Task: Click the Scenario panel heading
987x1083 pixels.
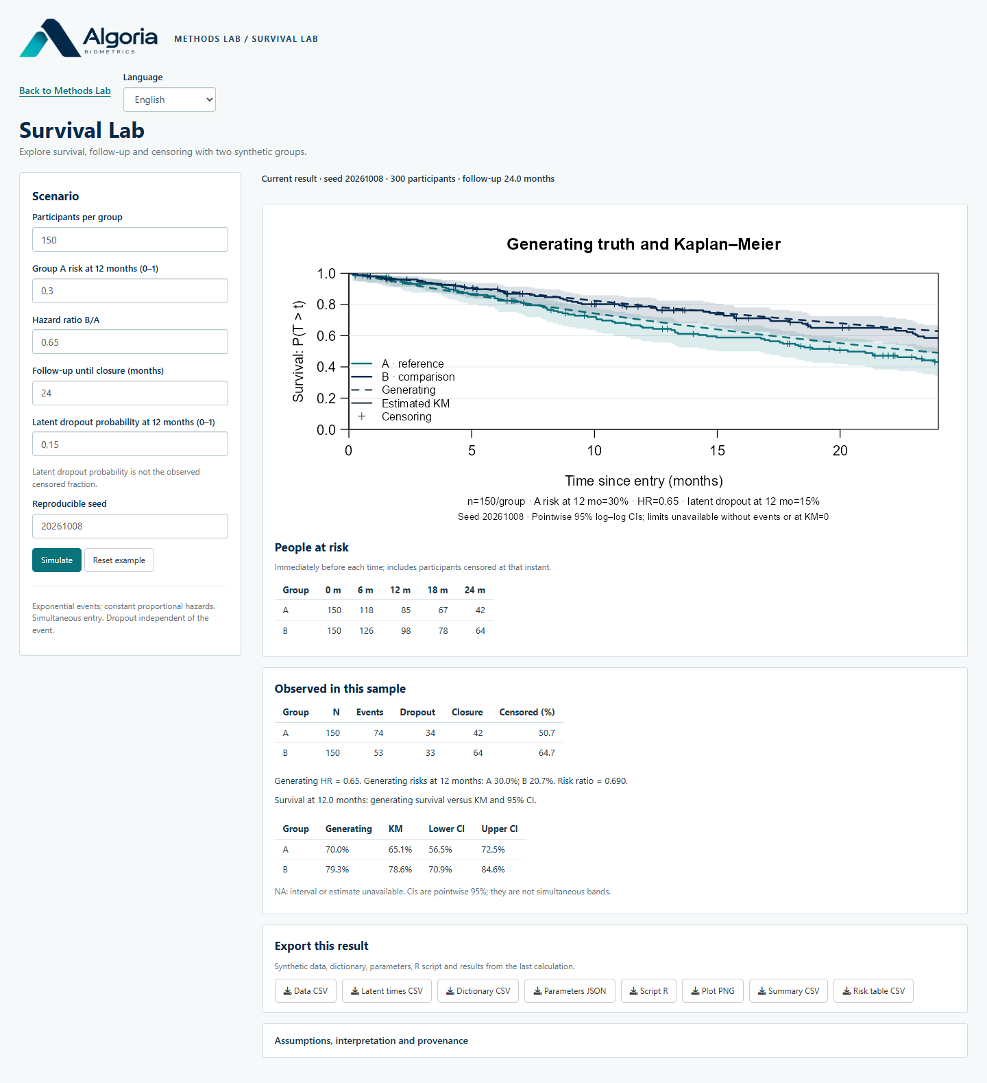Action: click(x=56, y=196)
